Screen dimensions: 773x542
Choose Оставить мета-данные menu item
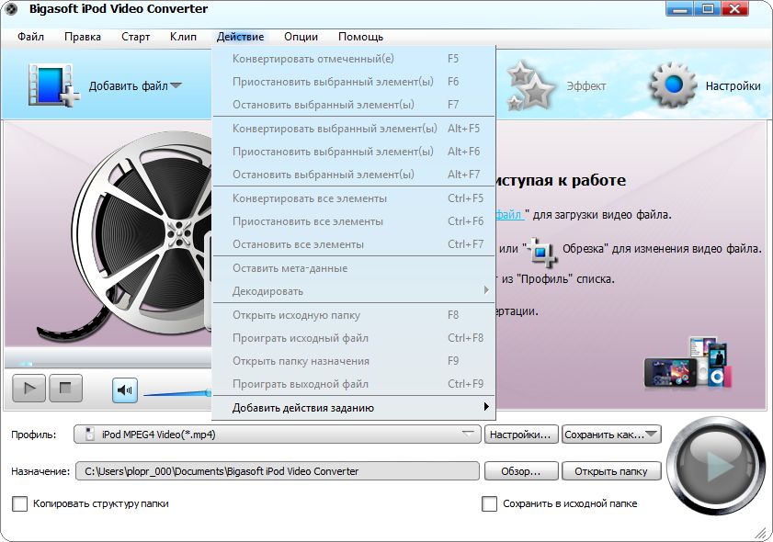tap(354, 268)
